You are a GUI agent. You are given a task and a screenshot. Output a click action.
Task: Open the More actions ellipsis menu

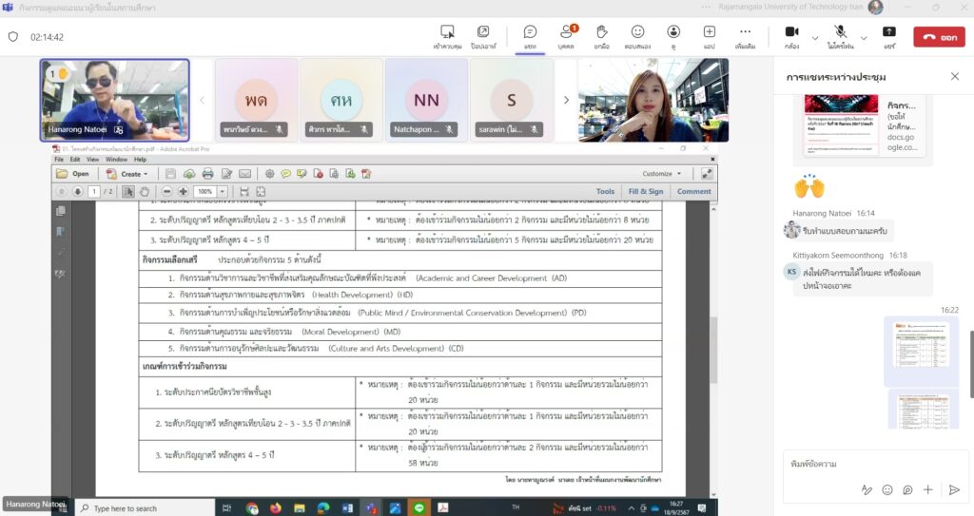(x=745, y=36)
